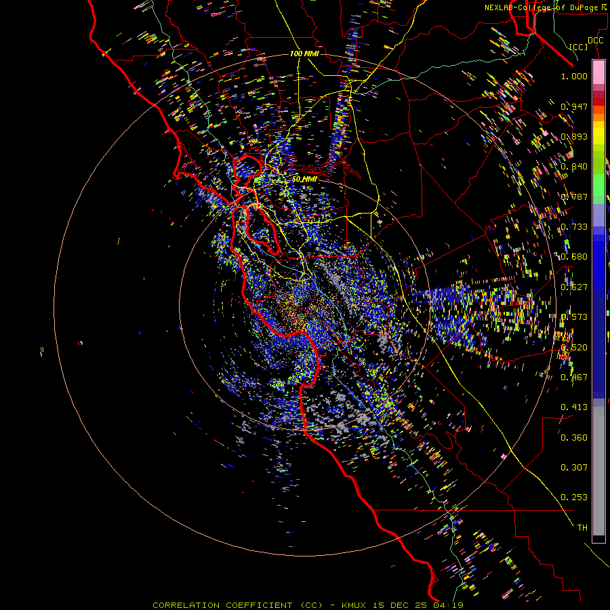
Task: Select the '0.840' scale value
Action: click(574, 167)
